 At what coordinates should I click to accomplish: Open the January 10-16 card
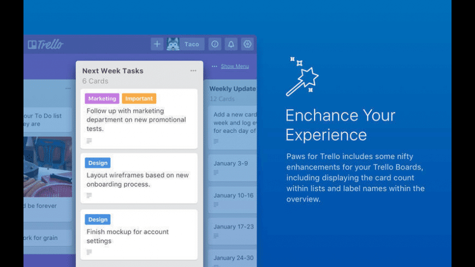click(233, 200)
